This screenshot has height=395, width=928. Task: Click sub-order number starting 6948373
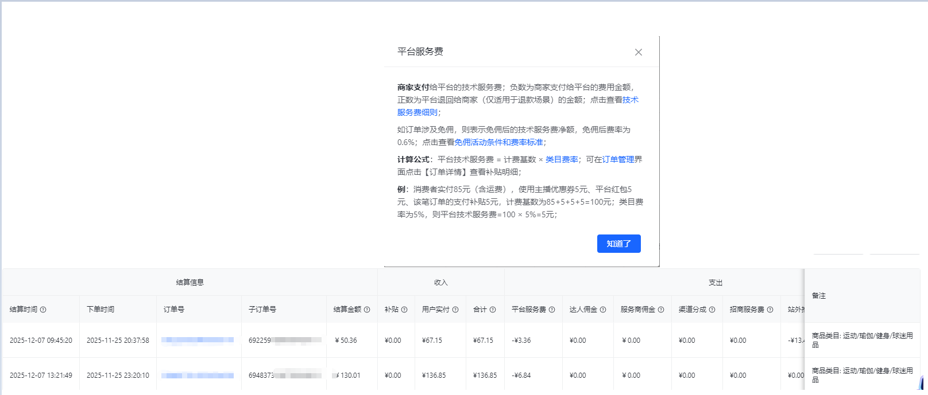coord(284,376)
